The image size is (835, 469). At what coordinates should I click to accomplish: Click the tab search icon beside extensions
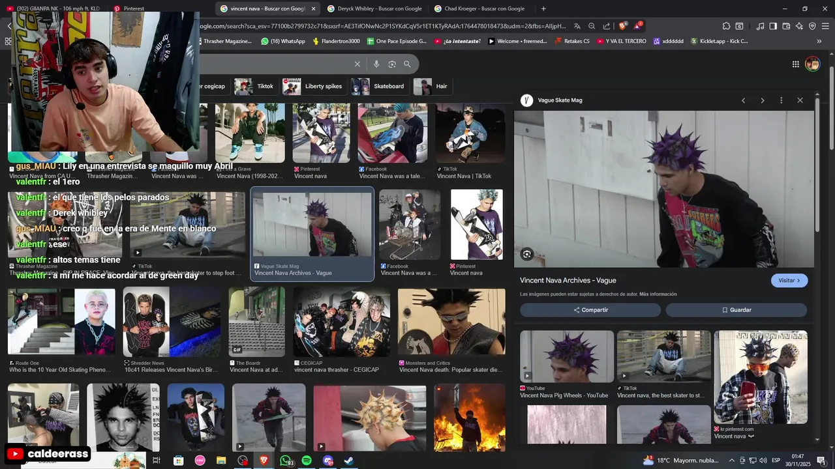point(739,26)
